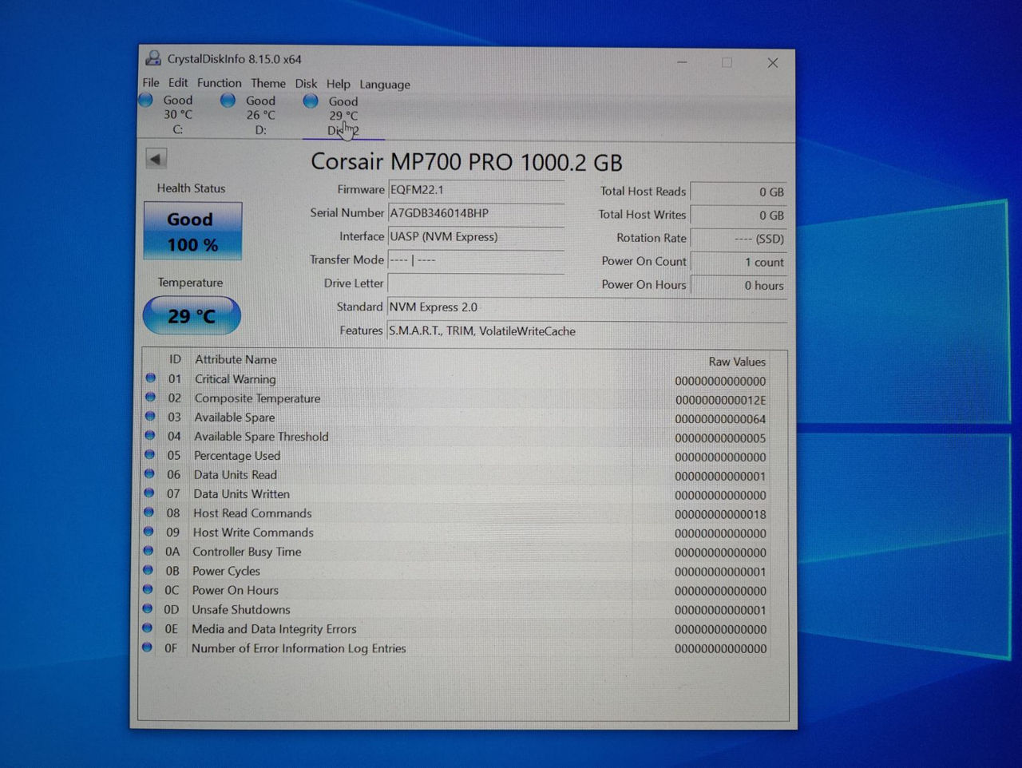Click the Rotation Rate value ---- (SSD)
This screenshot has height=768, width=1022.
tap(739, 238)
